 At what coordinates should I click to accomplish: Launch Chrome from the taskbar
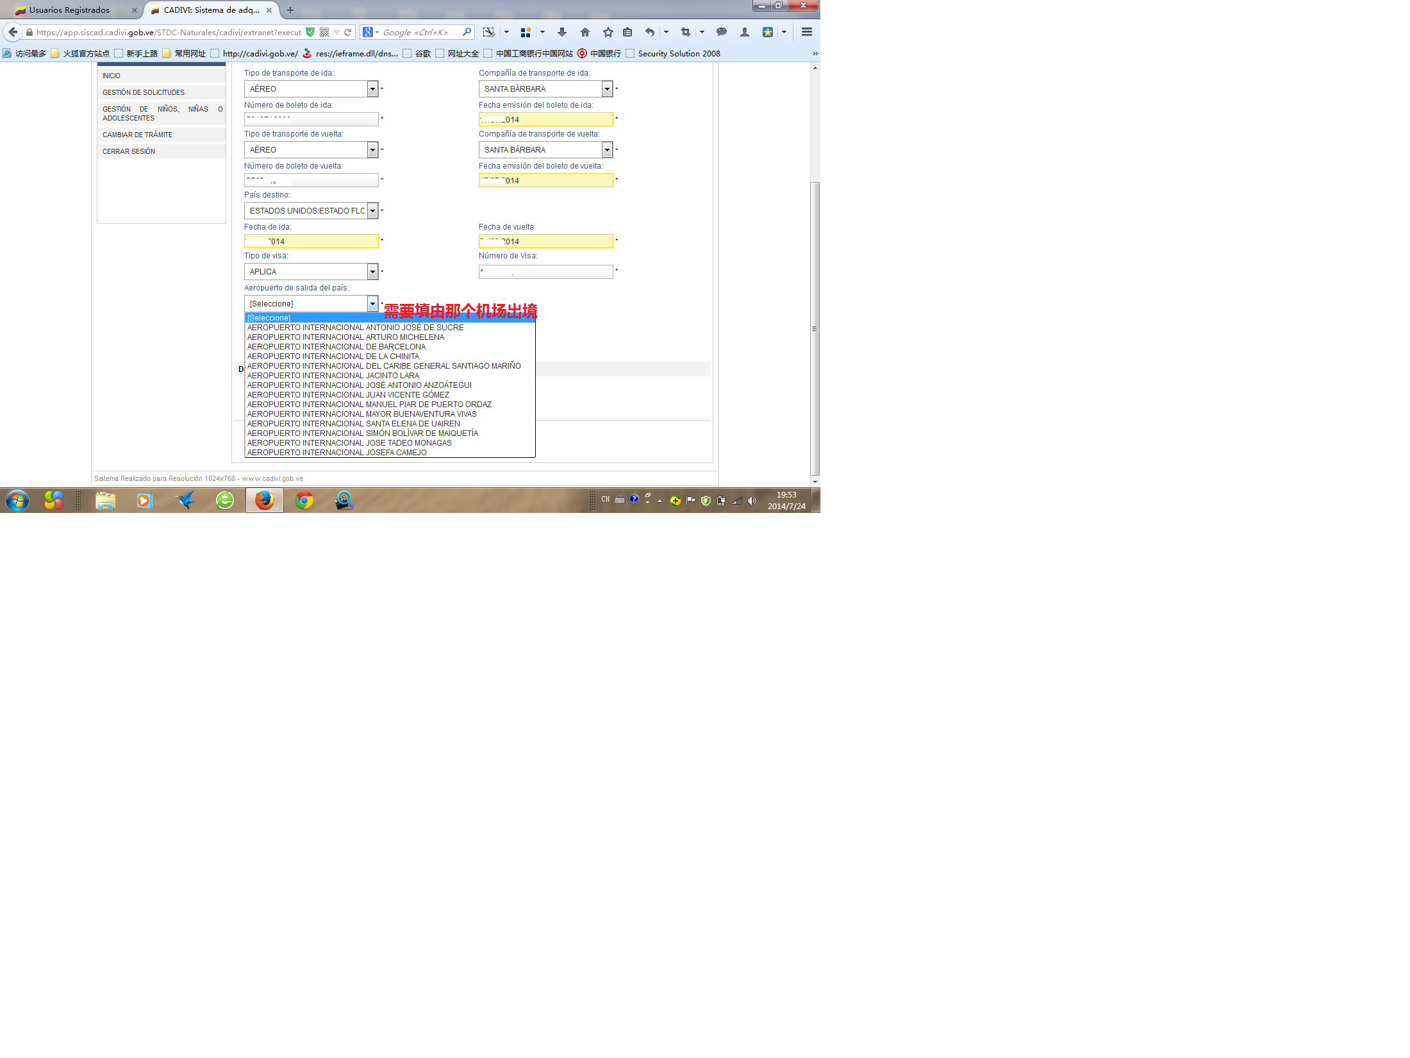pyautogui.click(x=304, y=500)
